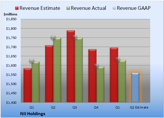The height and width of the screenshot is (118, 164).
Task: Click the 'Q3' x-axis label
Action: 75,107
